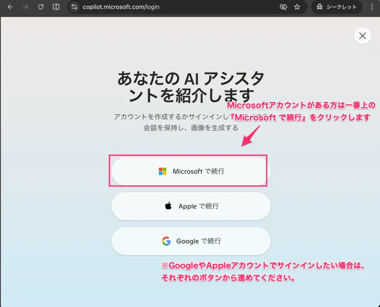Image resolution: width=380 pixels, height=307 pixels.
Task: Click the black Apple logo
Action: (x=168, y=206)
